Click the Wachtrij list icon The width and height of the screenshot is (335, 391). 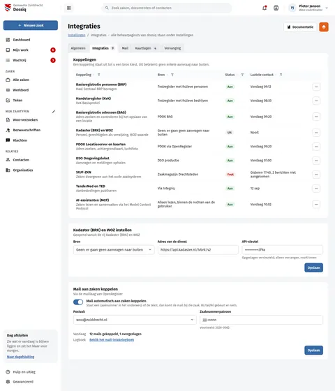point(8,60)
